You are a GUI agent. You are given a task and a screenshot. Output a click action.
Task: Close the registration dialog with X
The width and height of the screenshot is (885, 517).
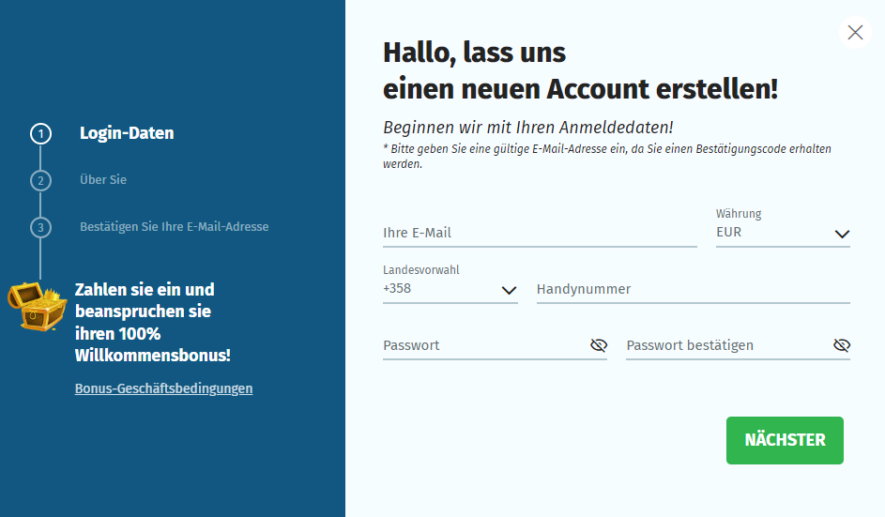(x=855, y=33)
